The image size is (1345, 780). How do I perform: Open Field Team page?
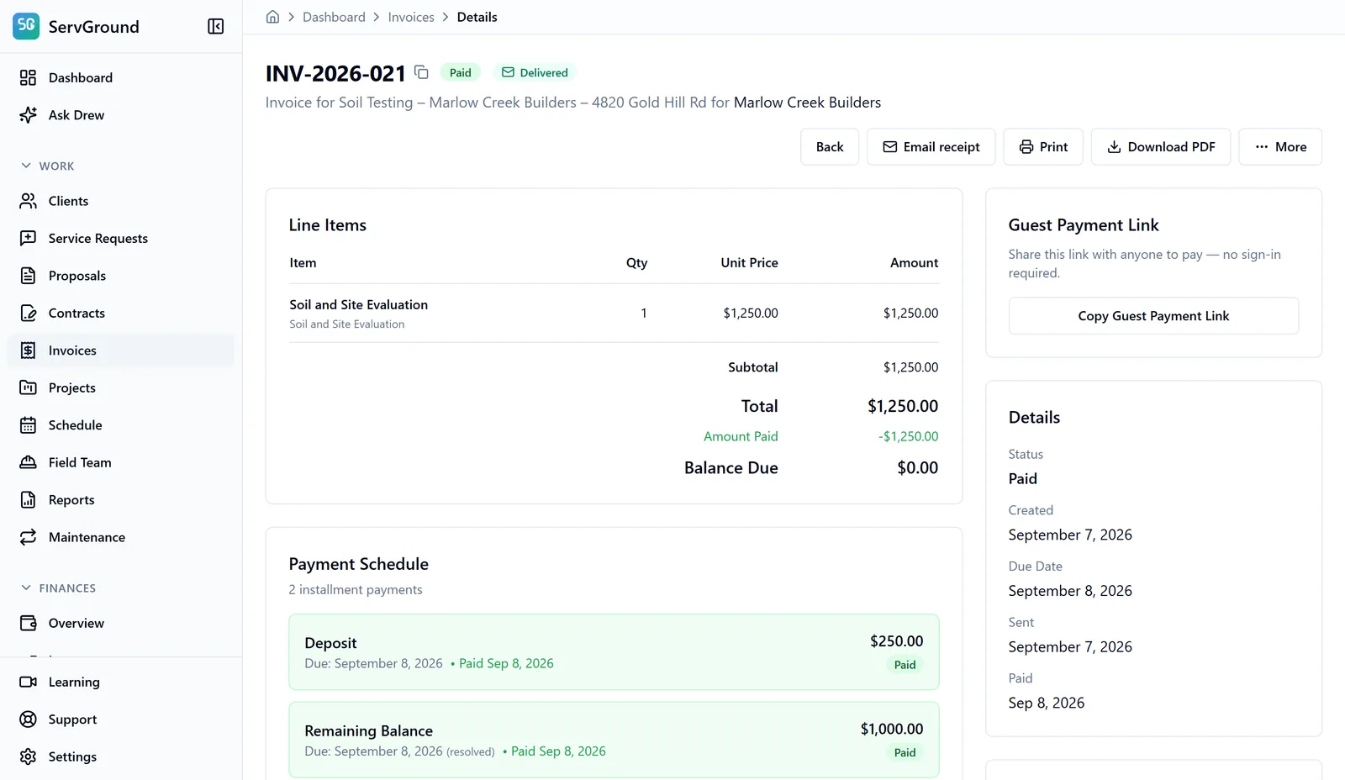coord(121,462)
